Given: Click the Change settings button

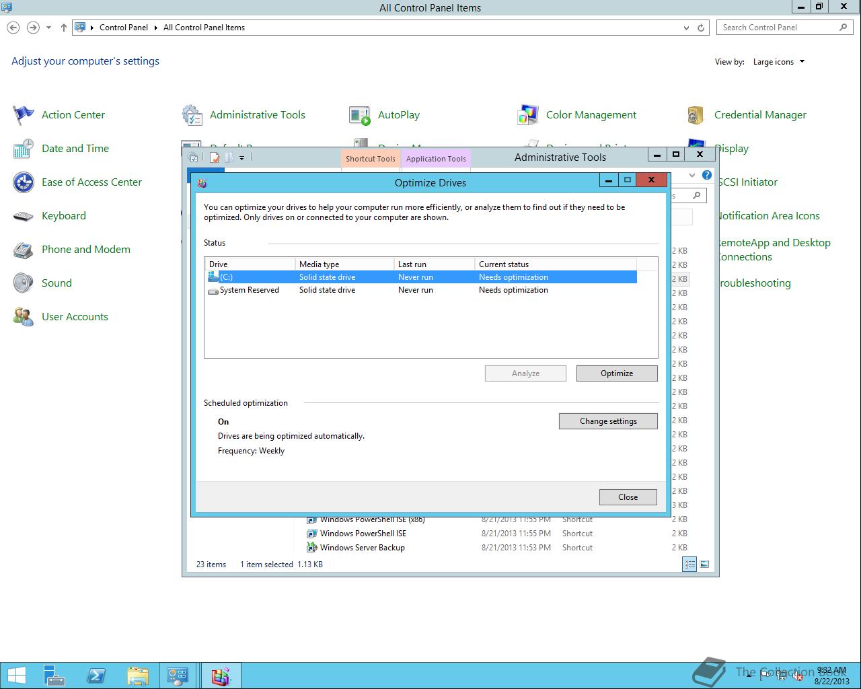Looking at the screenshot, I should click(x=608, y=421).
